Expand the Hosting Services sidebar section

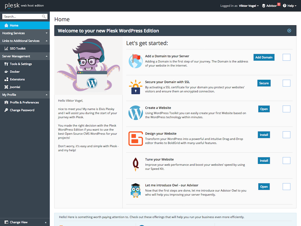25,33
